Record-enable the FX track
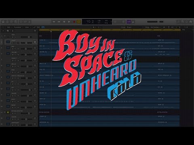This screenshot has width=194, height=145. click(x=18, y=84)
